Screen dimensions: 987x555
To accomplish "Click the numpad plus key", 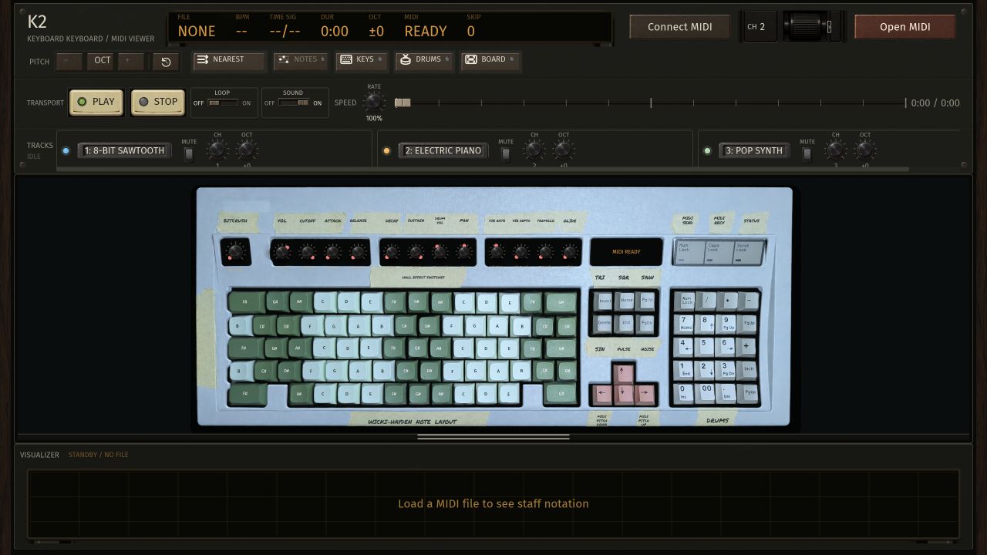I will 747,345.
